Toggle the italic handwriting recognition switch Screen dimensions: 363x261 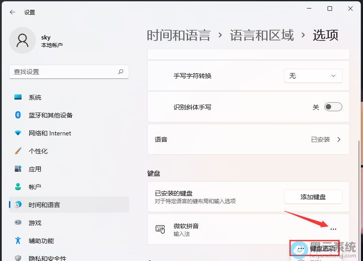[x=333, y=107]
